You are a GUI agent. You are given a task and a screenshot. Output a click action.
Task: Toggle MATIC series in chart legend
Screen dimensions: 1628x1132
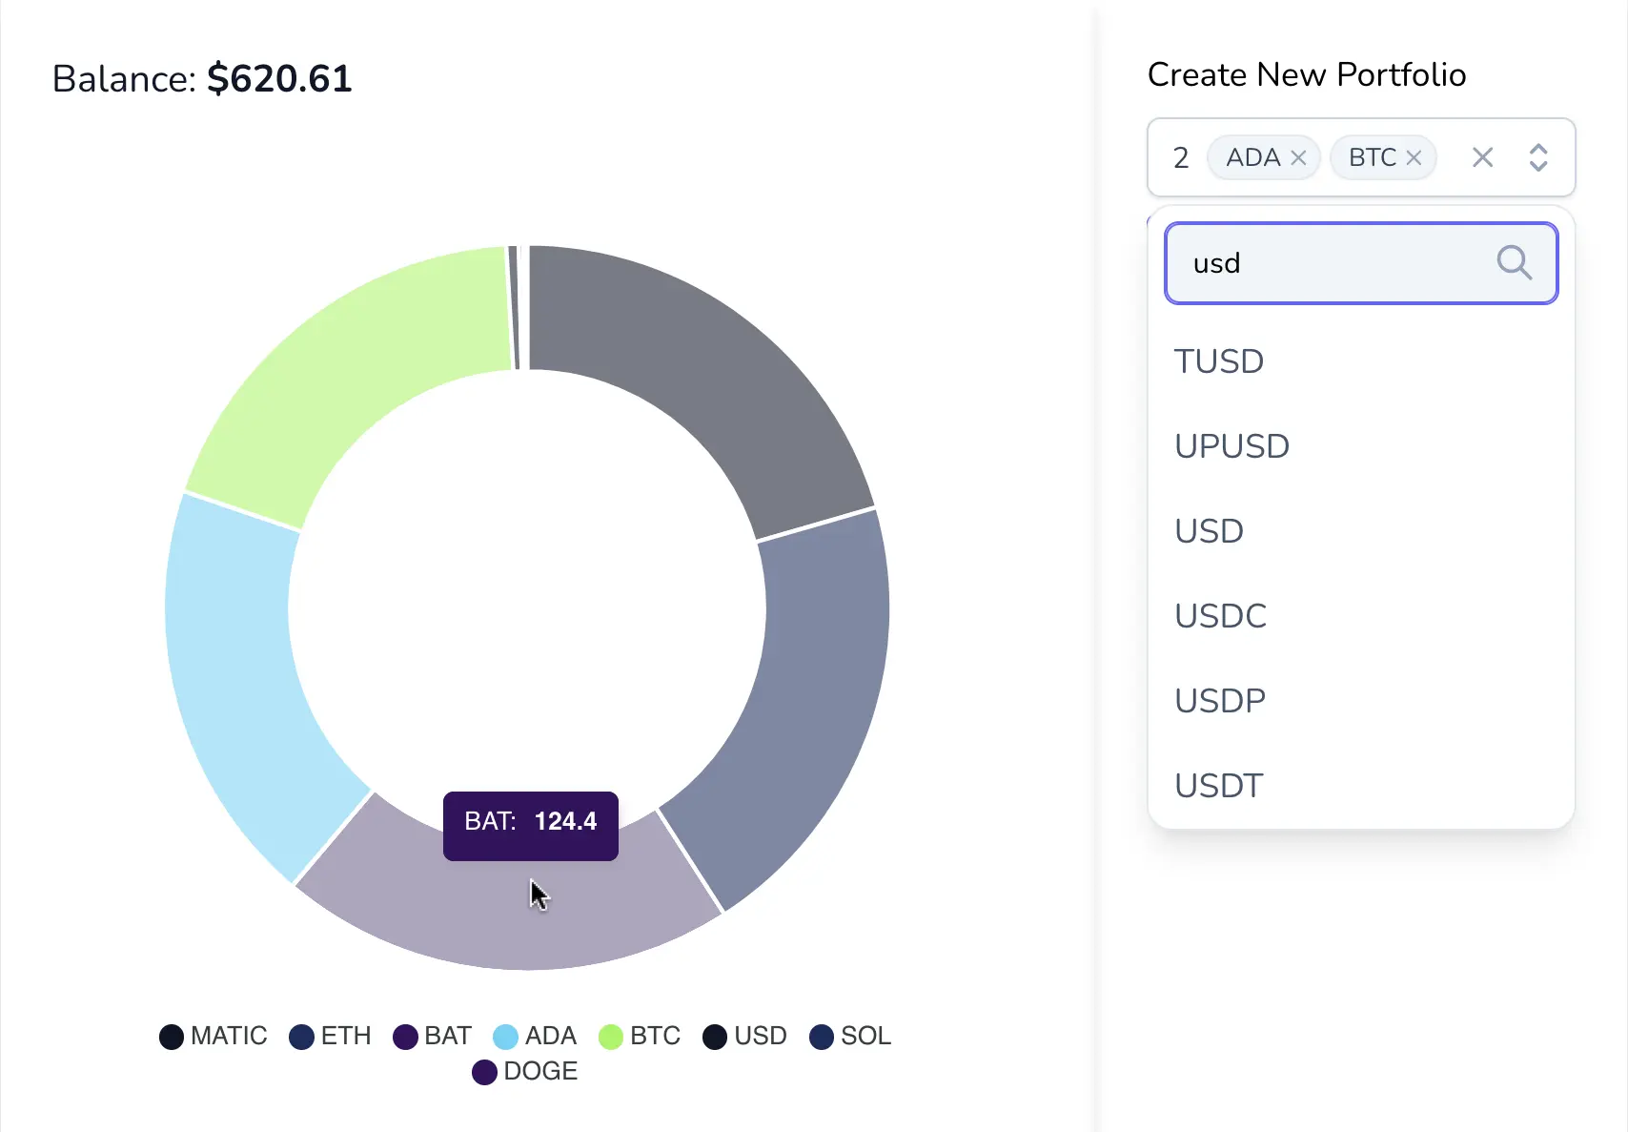[x=213, y=1036]
